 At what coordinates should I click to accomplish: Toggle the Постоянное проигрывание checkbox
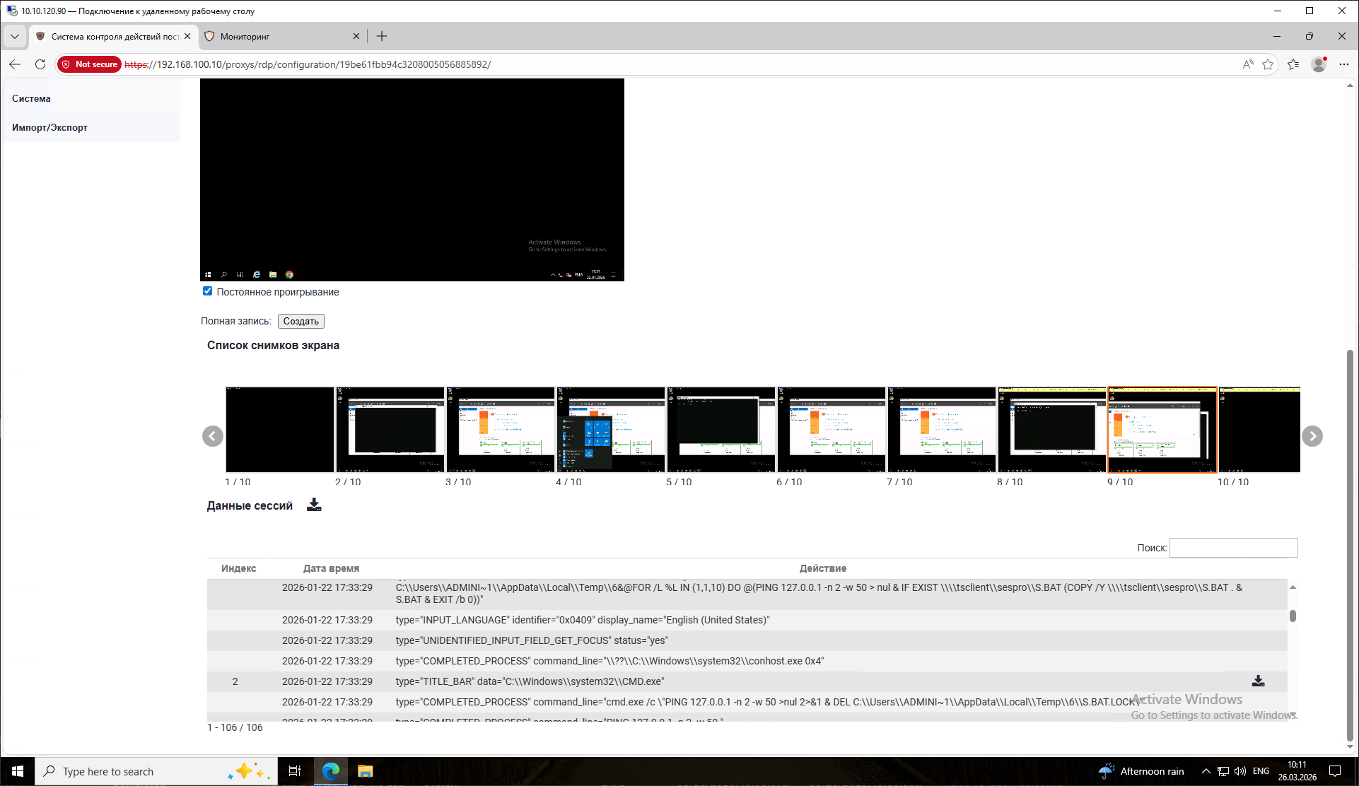click(207, 291)
